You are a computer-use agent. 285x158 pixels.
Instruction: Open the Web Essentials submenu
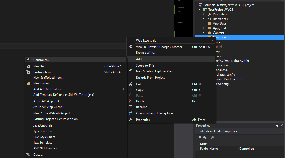tap(171, 40)
